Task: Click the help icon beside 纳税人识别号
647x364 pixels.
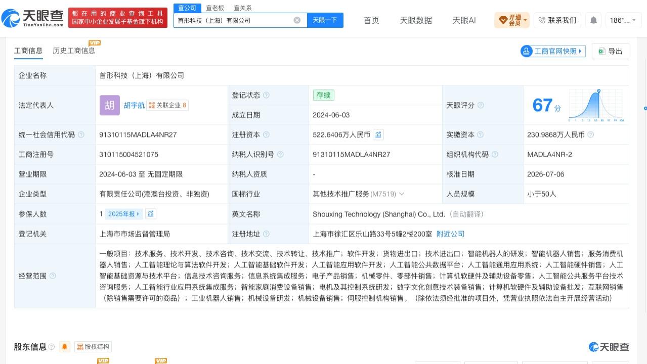Action: coord(280,155)
